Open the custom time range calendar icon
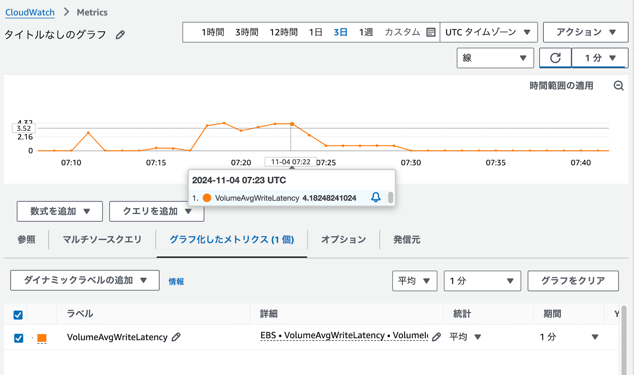The image size is (635, 375). coord(431,32)
